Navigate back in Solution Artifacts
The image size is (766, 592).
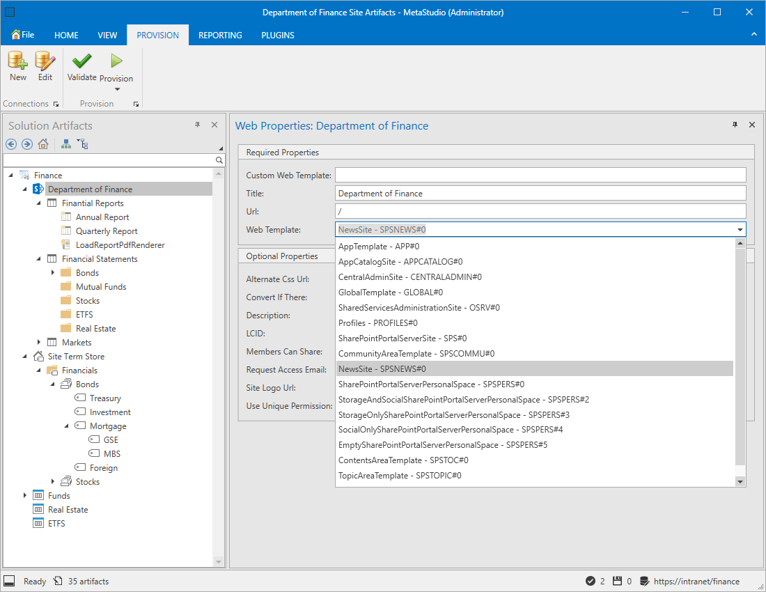click(11, 144)
